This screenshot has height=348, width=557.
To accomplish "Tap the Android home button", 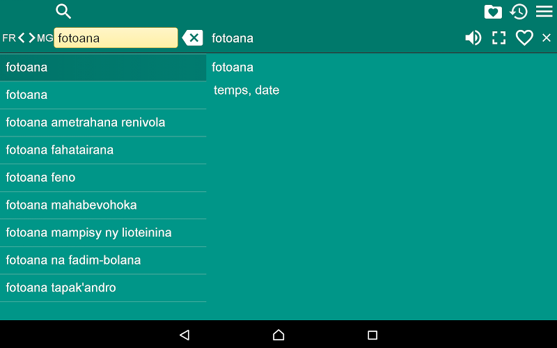I will click(x=278, y=335).
